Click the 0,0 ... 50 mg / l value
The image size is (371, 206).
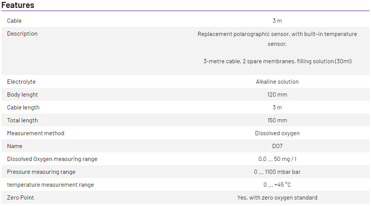(277, 159)
